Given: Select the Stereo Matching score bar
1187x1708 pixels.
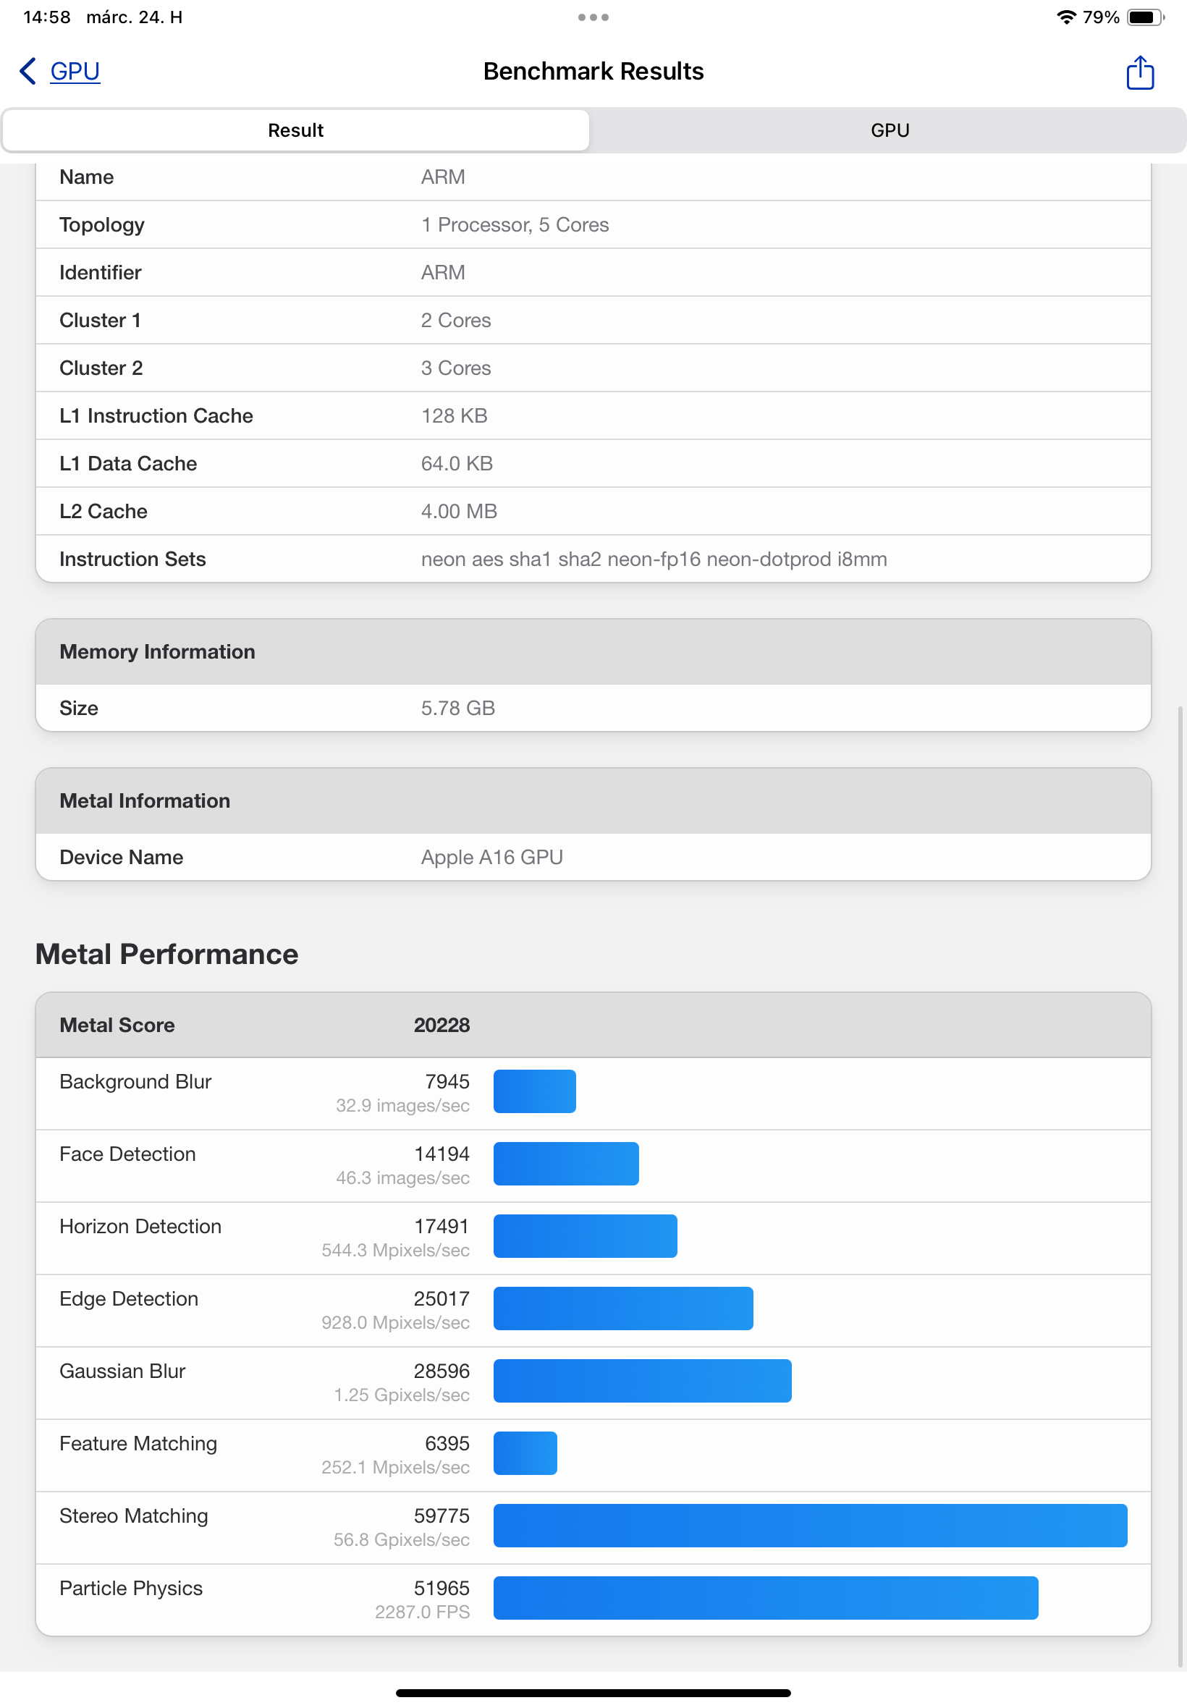Looking at the screenshot, I should point(810,1525).
